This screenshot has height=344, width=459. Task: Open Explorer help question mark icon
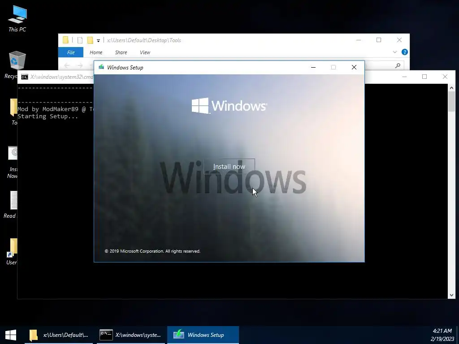(x=405, y=52)
